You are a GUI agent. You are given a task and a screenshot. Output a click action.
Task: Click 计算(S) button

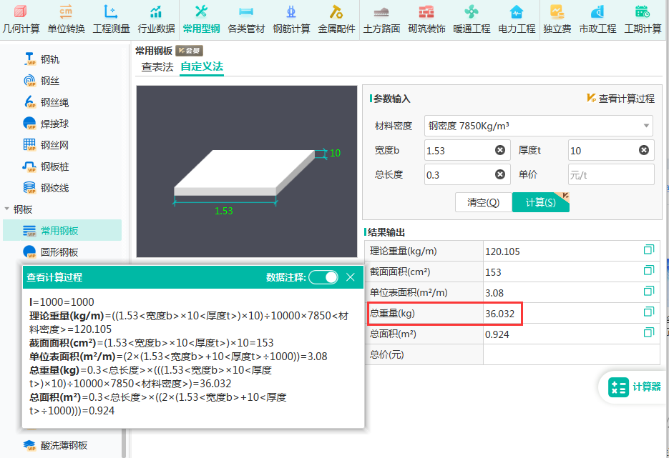(x=541, y=202)
